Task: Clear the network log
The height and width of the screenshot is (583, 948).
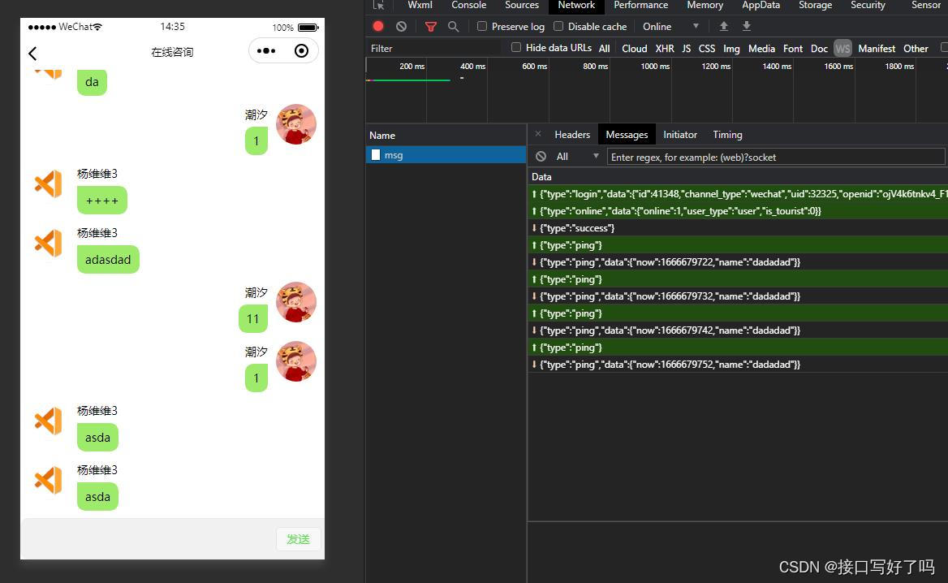Action: tap(401, 26)
